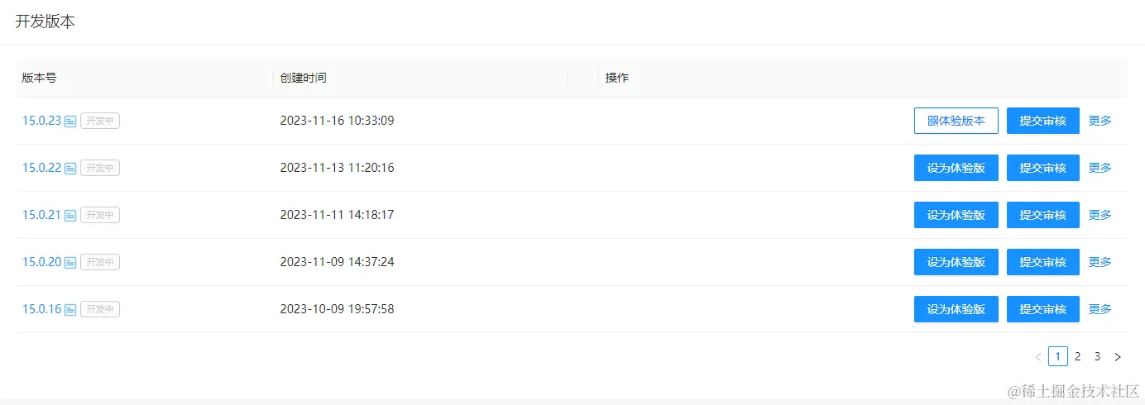Open version link 15.0.21
This screenshot has height=405, width=1145.
(42, 215)
